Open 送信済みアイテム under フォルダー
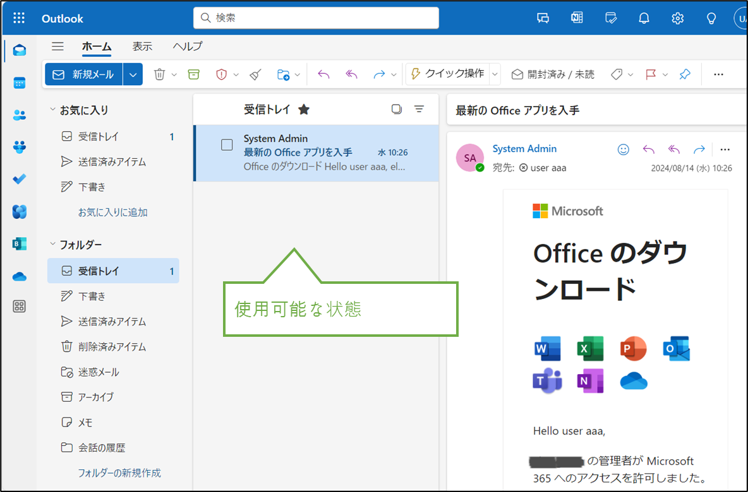748x492 pixels. [x=113, y=322]
